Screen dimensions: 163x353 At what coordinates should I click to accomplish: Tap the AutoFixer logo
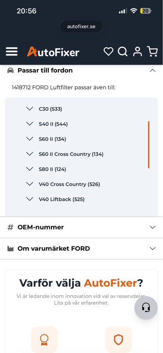(x=53, y=51)
